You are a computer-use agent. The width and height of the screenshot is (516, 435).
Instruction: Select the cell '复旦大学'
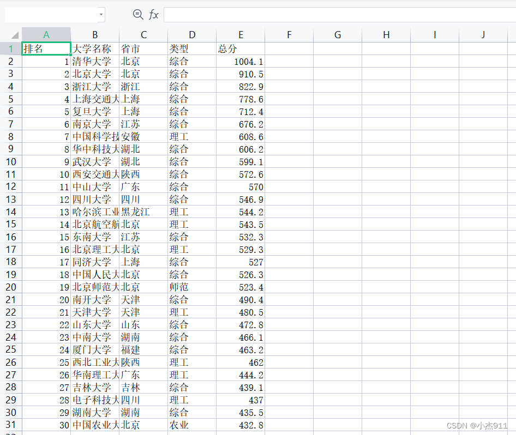coord(95,111)
